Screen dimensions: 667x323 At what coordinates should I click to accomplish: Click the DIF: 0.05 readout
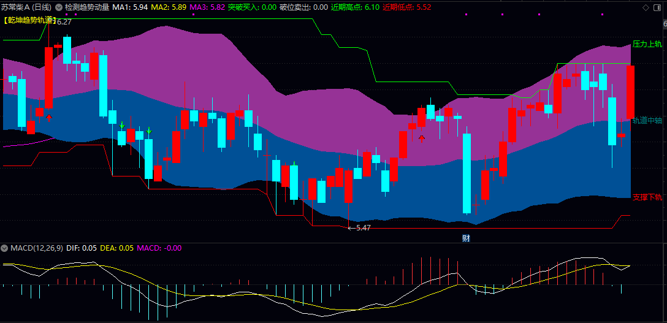click(x=82, y=248)
